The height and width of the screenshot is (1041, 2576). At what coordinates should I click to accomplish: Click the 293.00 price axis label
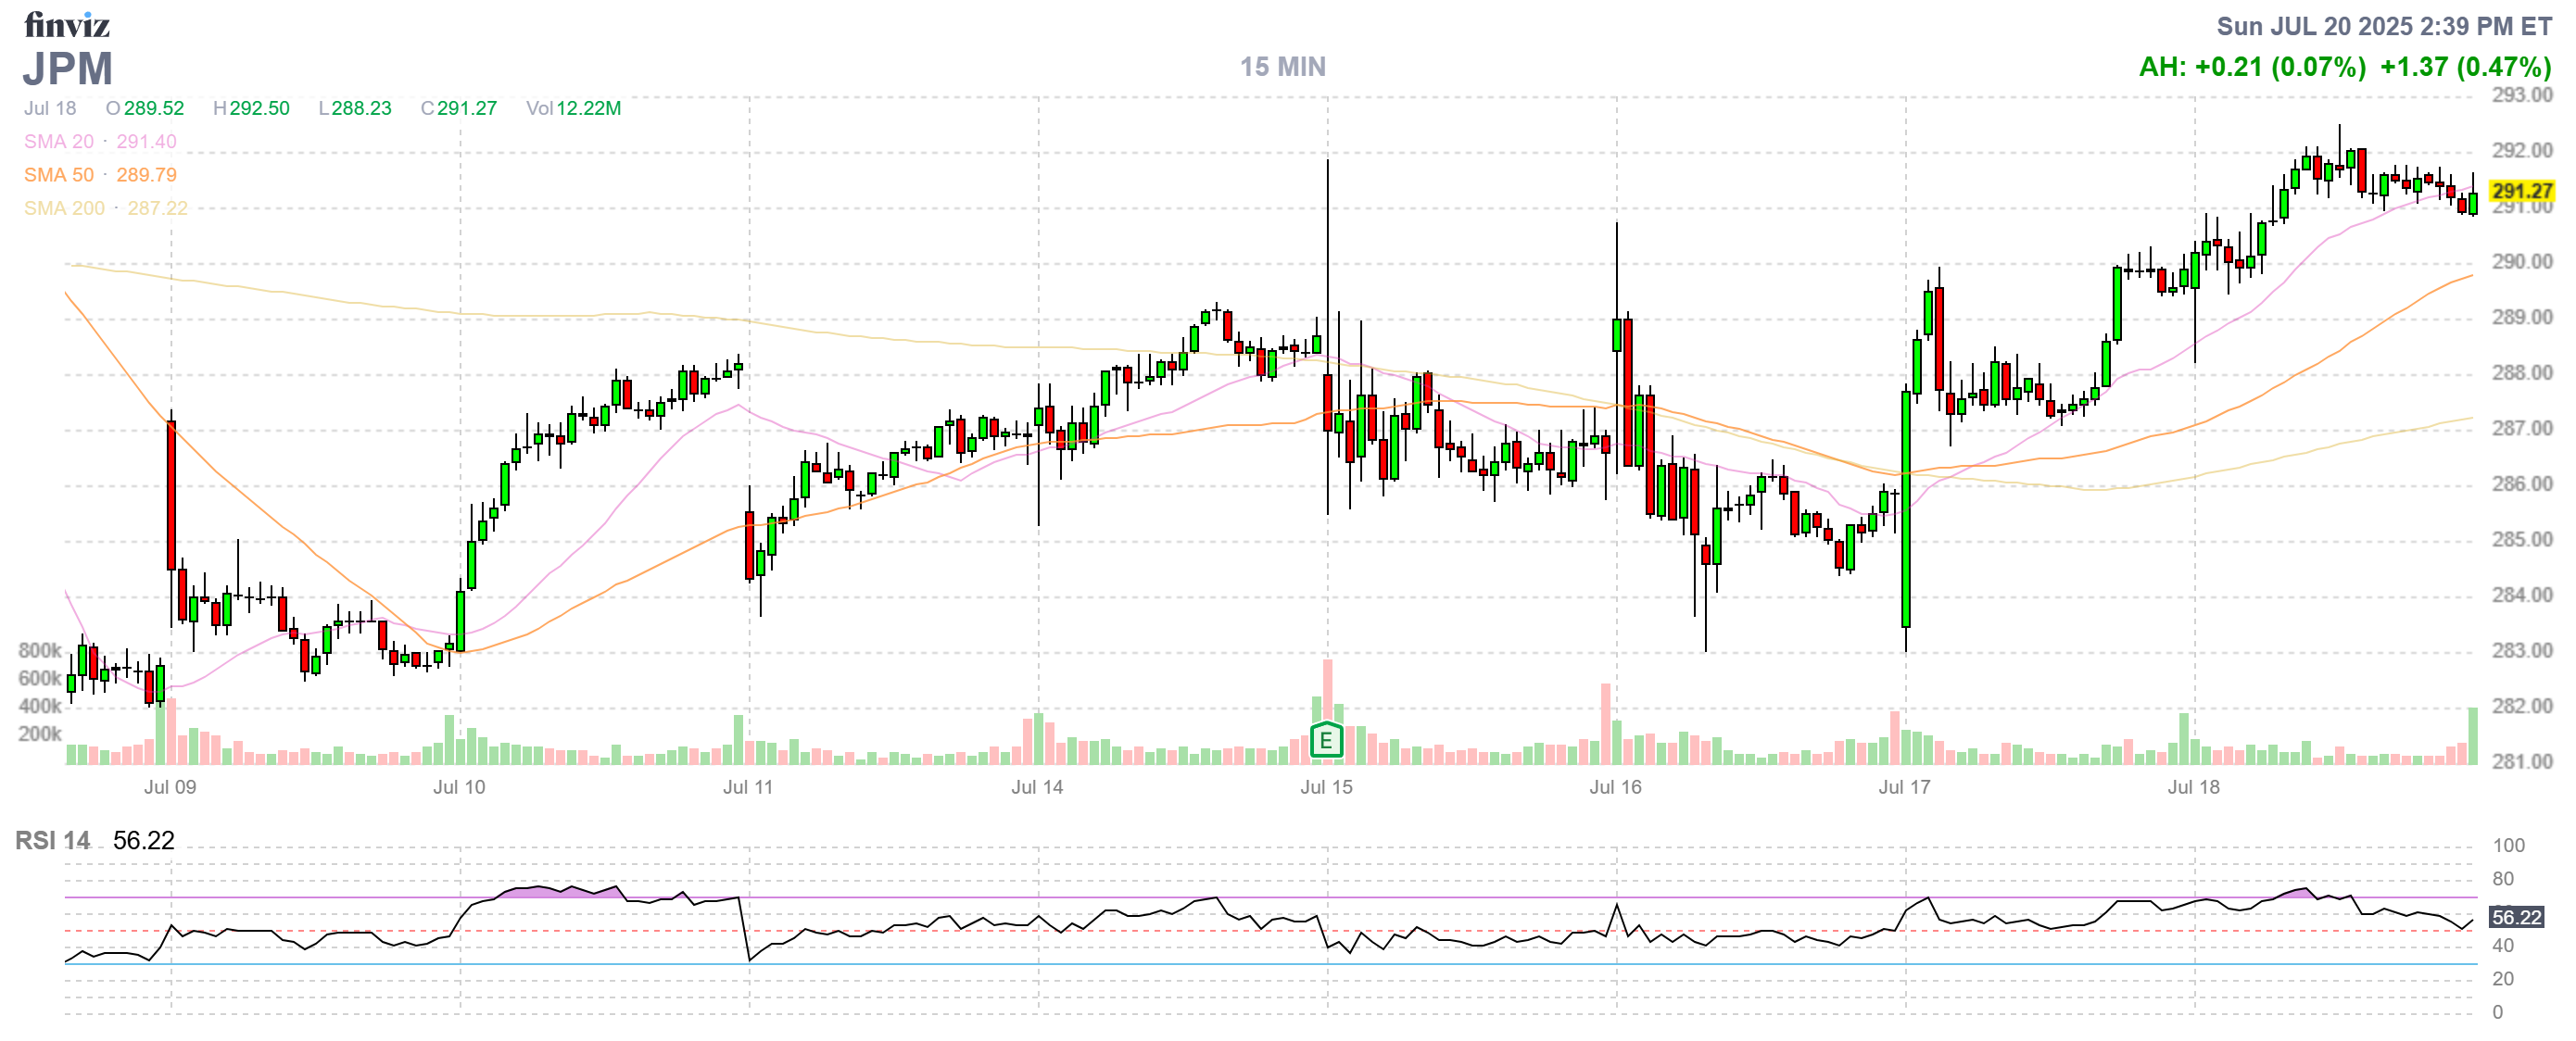click(x=2521, y=94)
